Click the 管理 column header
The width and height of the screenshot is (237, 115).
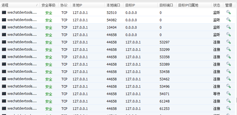click(x=229, y=5)
